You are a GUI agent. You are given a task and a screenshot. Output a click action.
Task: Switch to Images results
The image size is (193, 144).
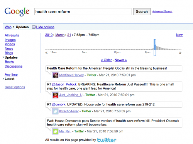[10, 40]
